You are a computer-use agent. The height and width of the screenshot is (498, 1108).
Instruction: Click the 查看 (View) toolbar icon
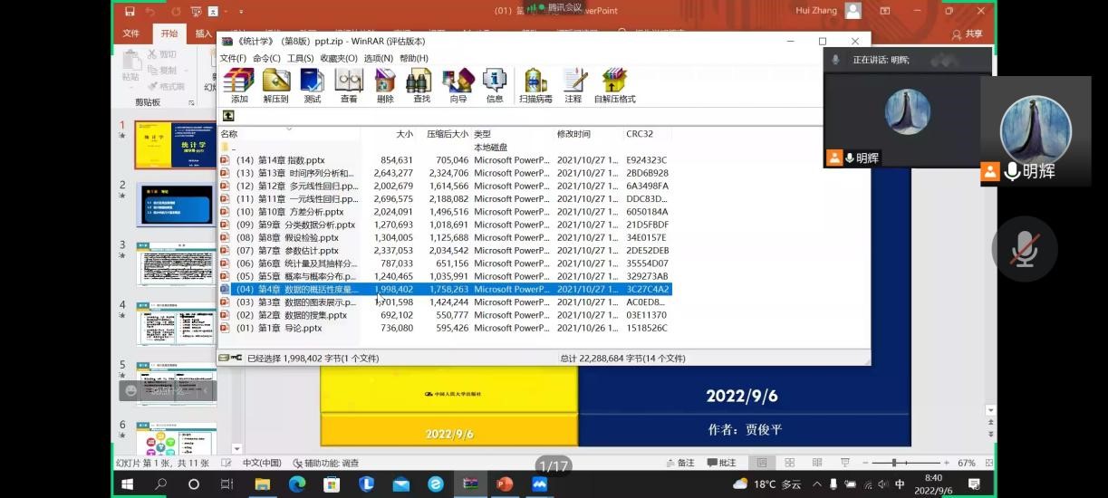click(349, 85)
